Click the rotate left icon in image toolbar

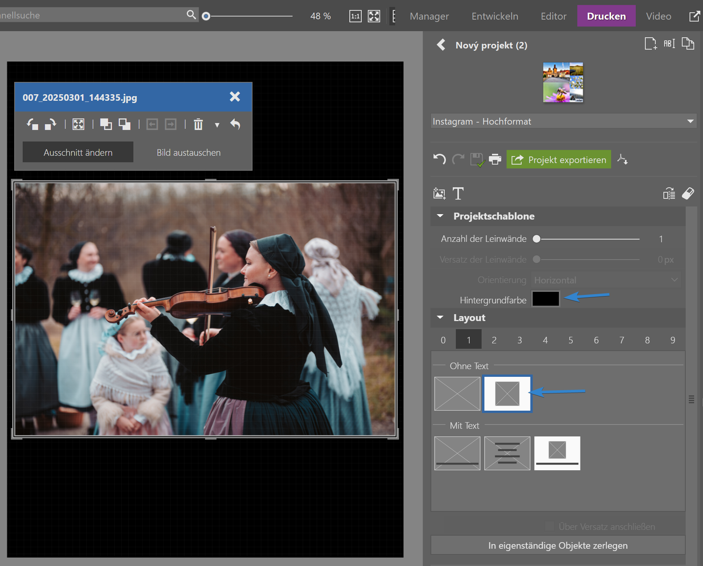pos(32,124)
